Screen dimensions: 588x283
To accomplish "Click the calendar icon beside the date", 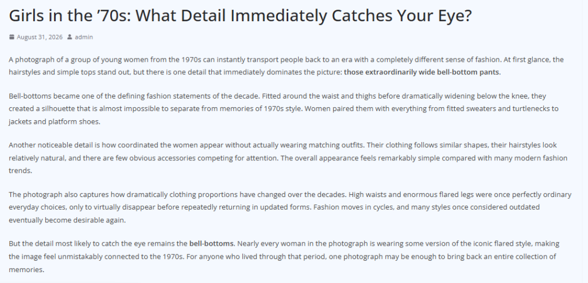I will 12,37.
